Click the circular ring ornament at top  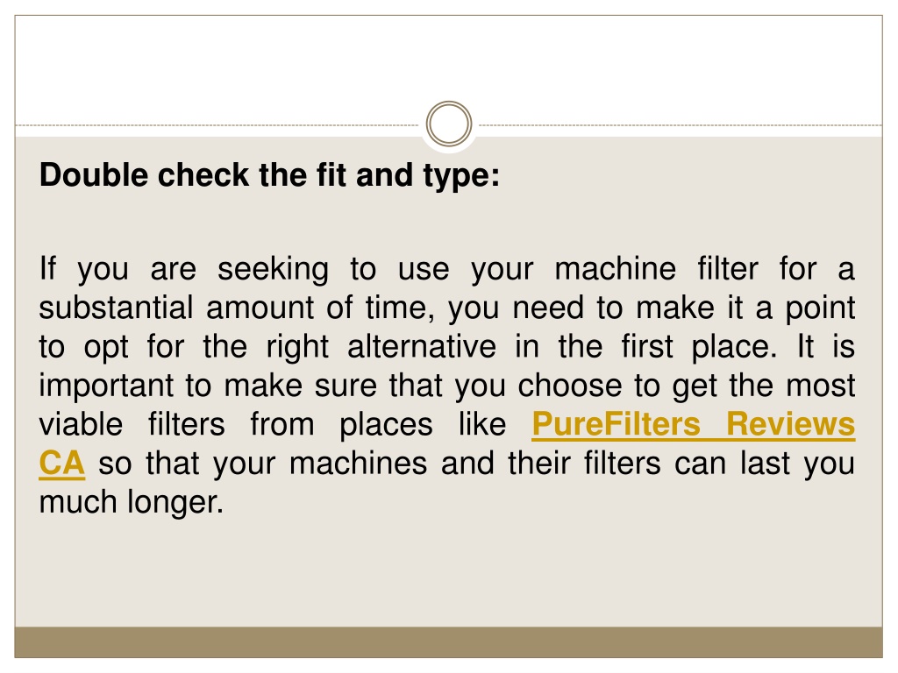(x=449, y=124)
